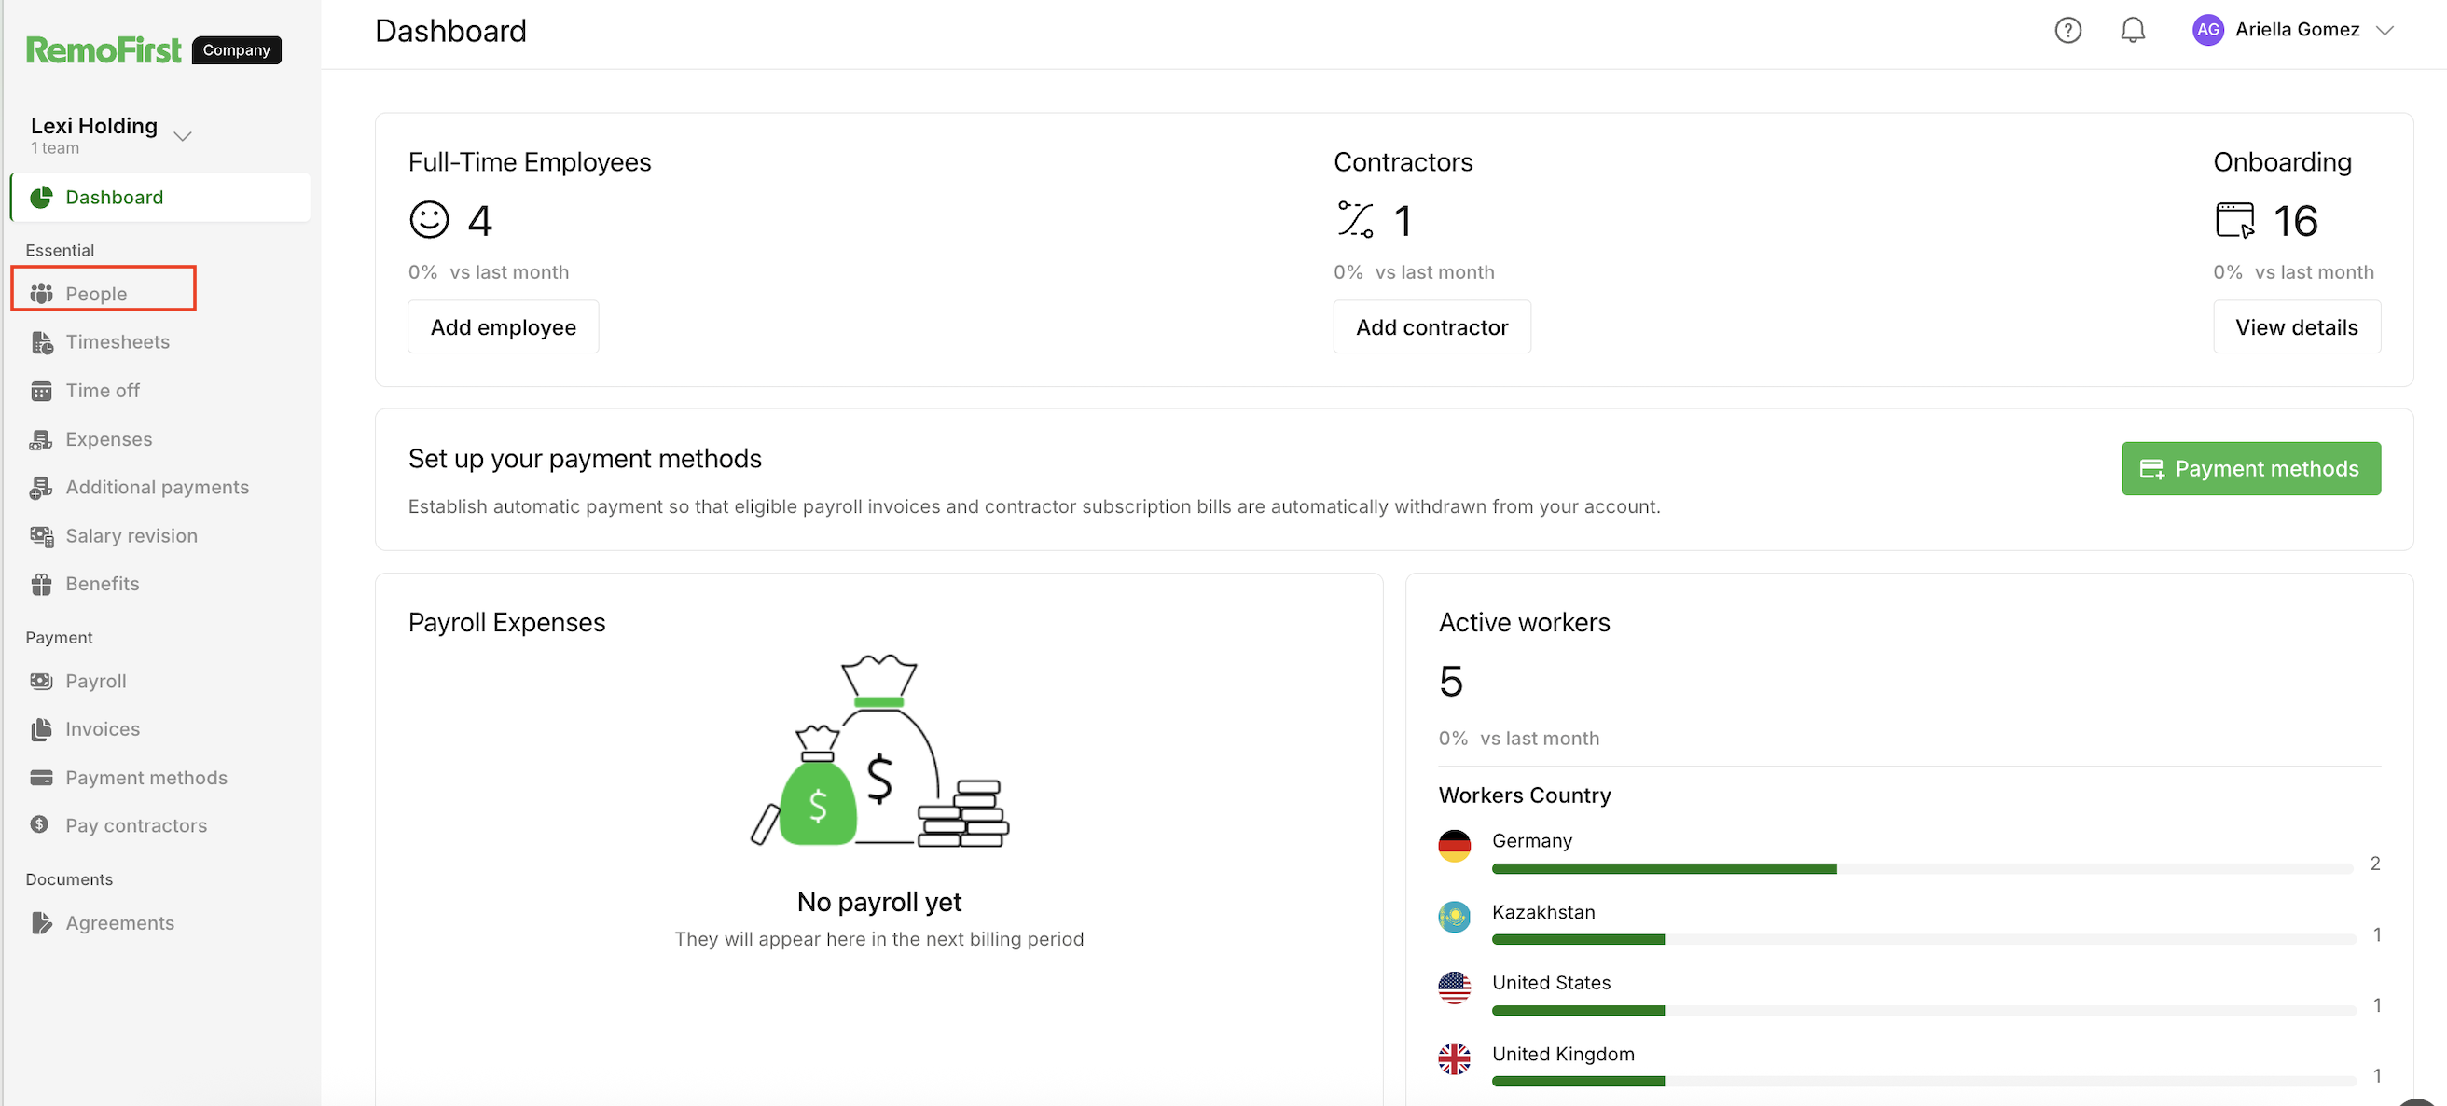Click the Contractors count icon

pos(1355,219)
